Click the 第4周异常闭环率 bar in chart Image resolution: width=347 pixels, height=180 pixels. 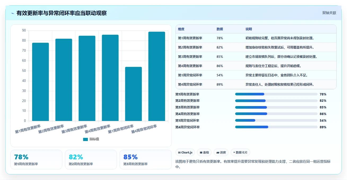click(157, 76)
